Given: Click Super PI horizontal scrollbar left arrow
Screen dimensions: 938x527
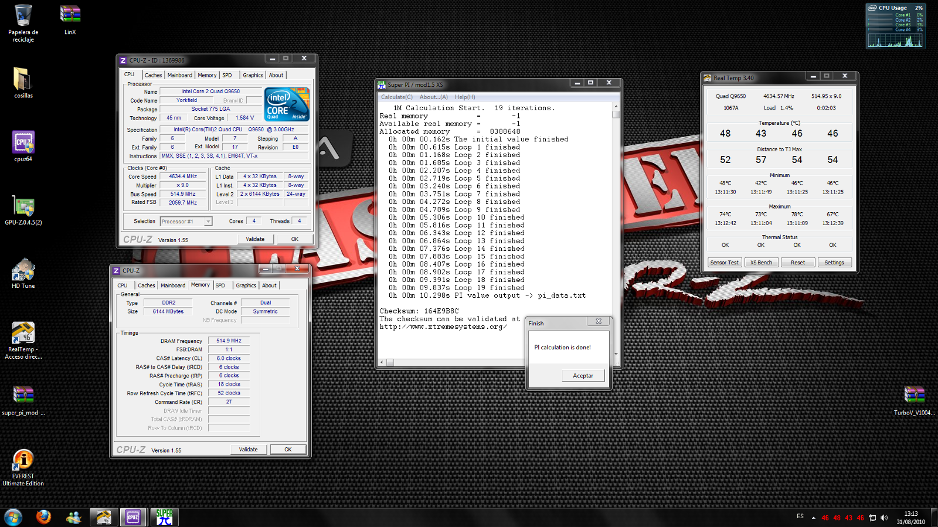Looking at the screenshot, I should click(x=382, y=362).
